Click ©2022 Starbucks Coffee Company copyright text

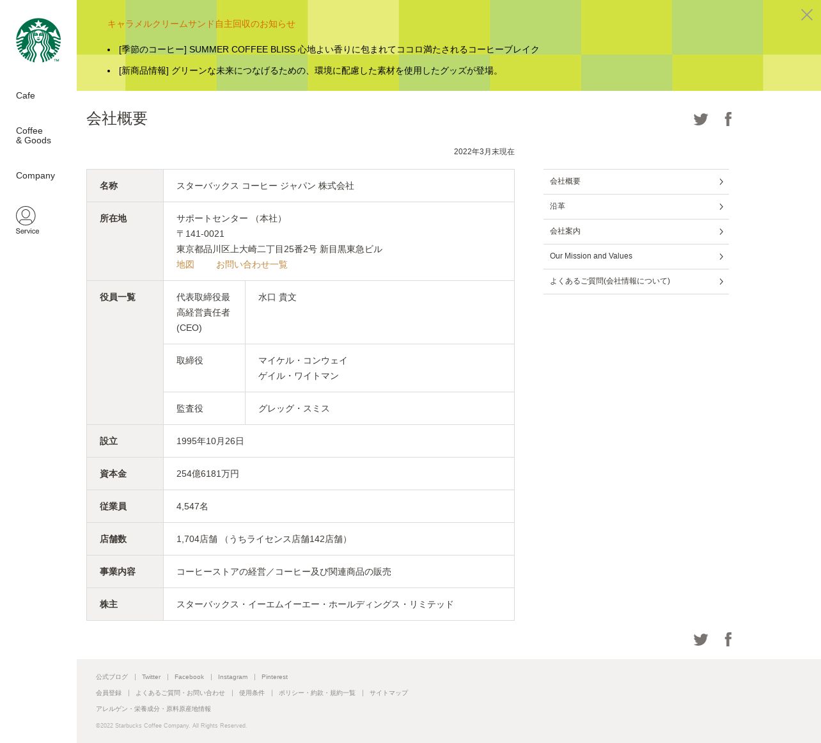coord(171,726)
